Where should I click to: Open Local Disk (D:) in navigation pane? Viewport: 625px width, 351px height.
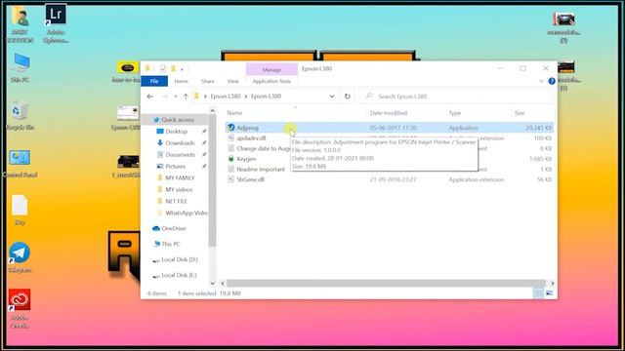(x=180, y=259)
